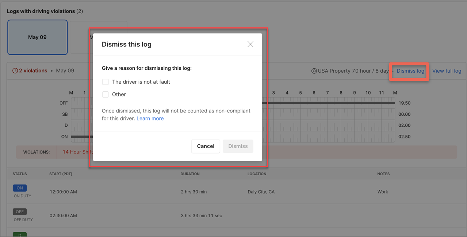Click the VIOLATIONS label
Screen dimensions: 467x237
(37, 152)
